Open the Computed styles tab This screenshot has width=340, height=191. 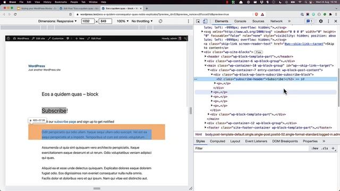click(x=217, y=141)
